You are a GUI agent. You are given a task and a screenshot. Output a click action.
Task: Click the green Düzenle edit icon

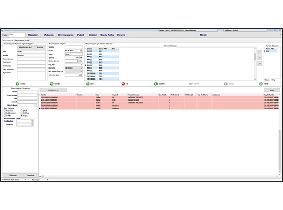point(156,84)
